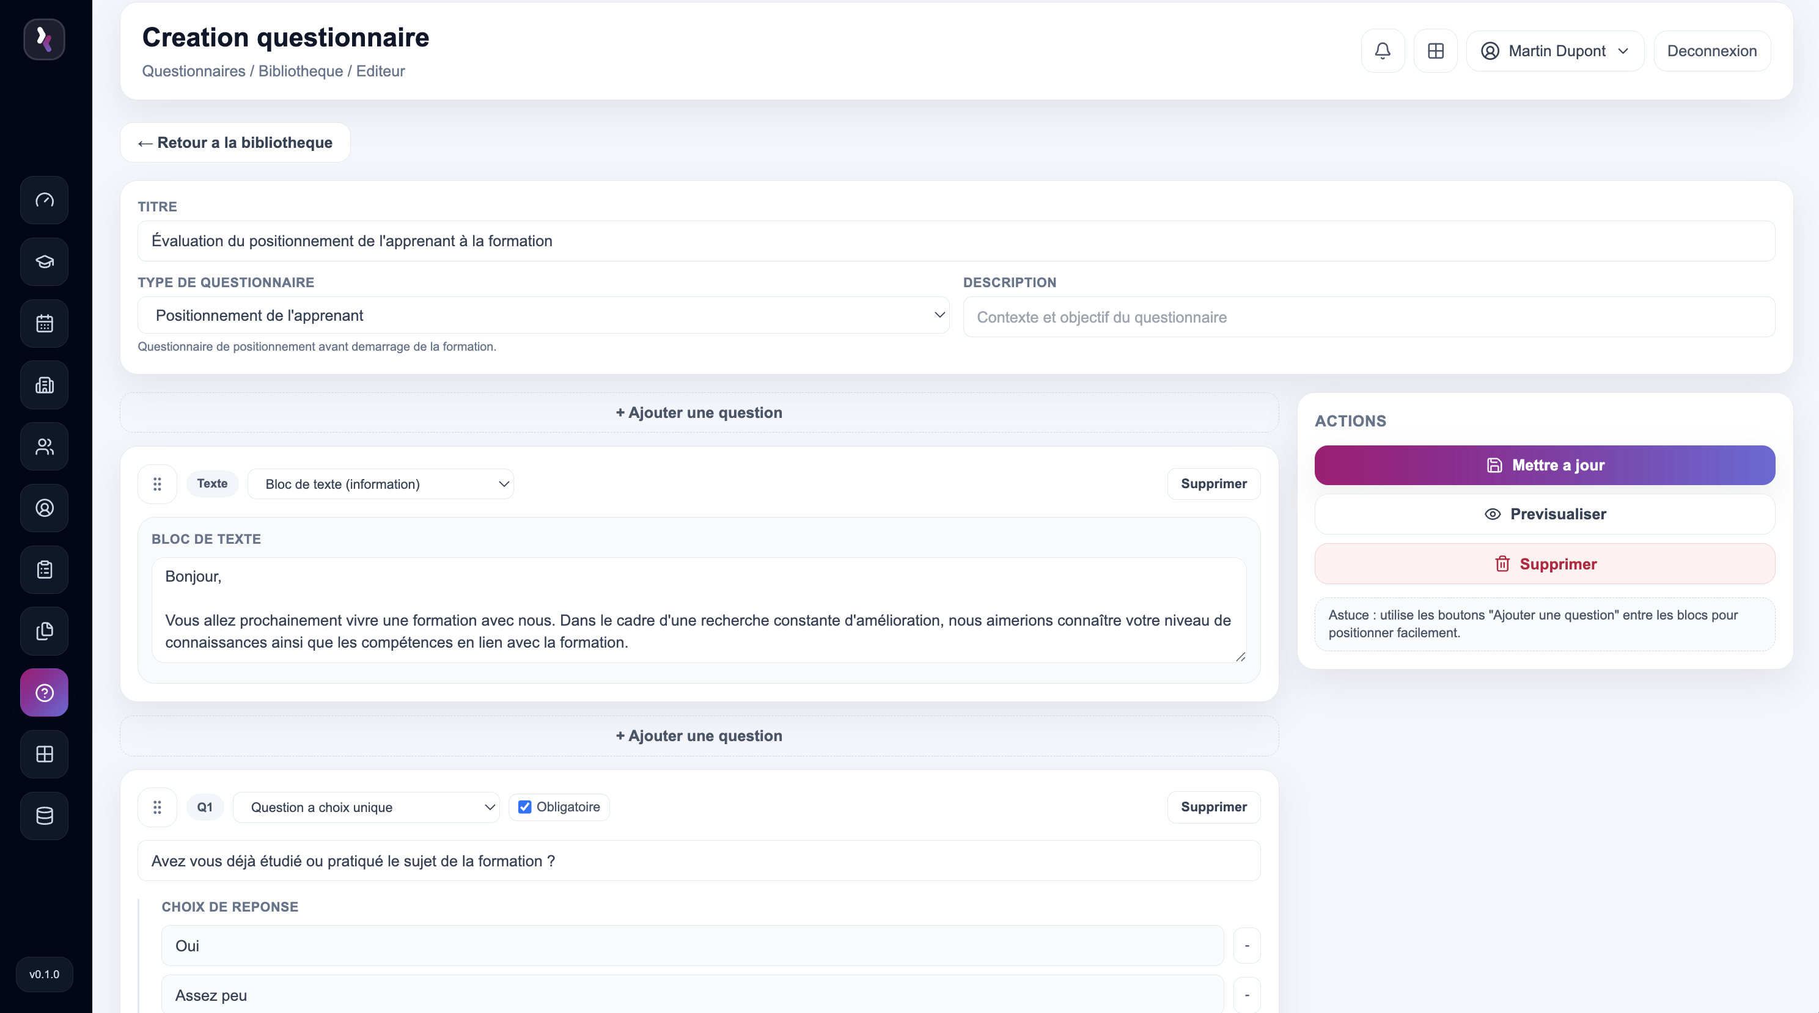The height and width of the screenshot is (1013, 1819).
Task: Open the 'Question a choix unique' dropdown
Action: coord(367,807)
